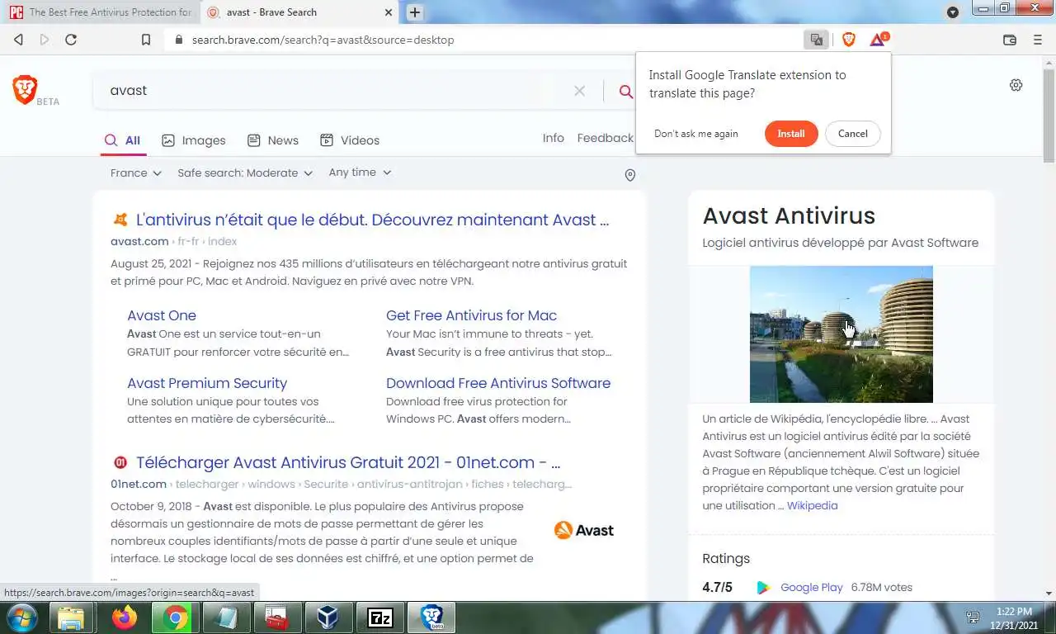The height and width of the screenshot is (634, 1056).
Task: Open the Wikipedia link in info panel
Action: point(812,505)
